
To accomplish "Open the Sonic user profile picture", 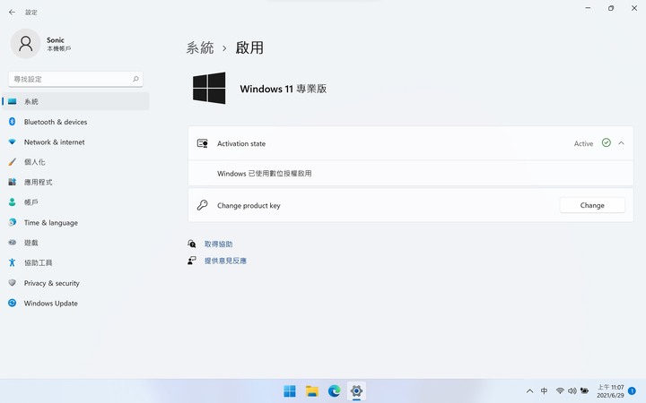I will pos(25,44).
